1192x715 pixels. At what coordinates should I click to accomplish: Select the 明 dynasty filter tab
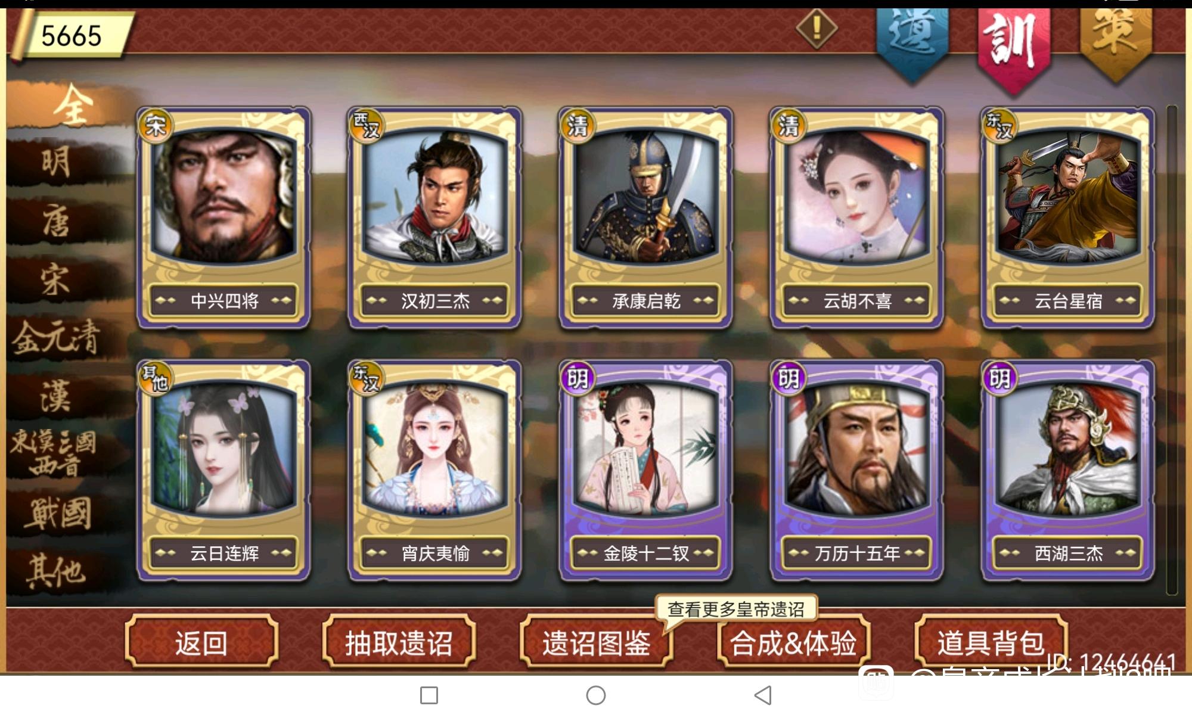pos(57,162)
